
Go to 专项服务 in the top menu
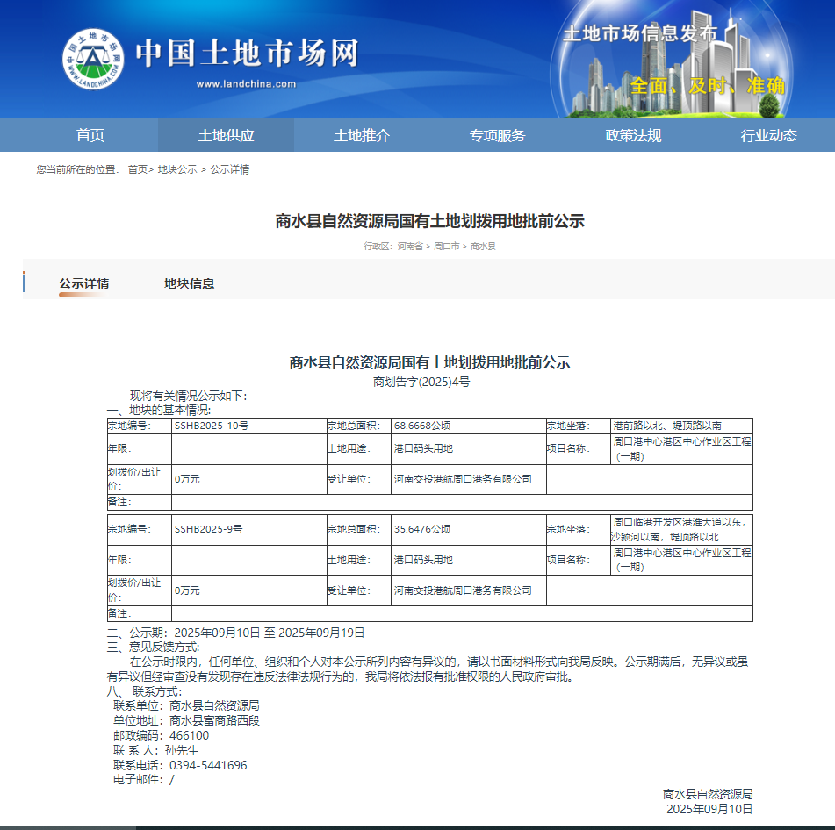coord(497,135)
